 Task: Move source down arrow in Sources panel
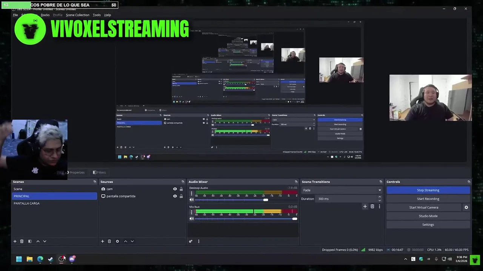[132, 241]
